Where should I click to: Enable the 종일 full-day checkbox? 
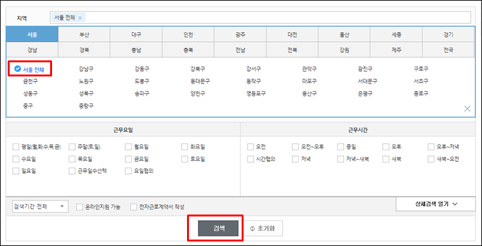pos(341,147)
